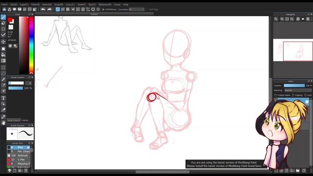This screenshot has height=176, width=313.
Task: Select the Move tool in the toolbox
Action: [x=3, y=42]
